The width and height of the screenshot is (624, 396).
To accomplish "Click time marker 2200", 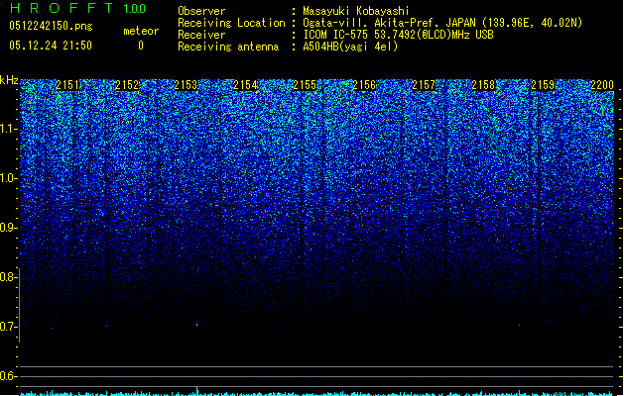I will 602,85.
